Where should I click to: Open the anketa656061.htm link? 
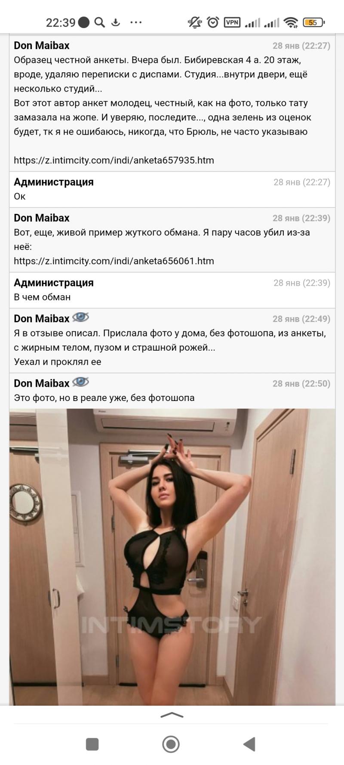pos(114,261)
